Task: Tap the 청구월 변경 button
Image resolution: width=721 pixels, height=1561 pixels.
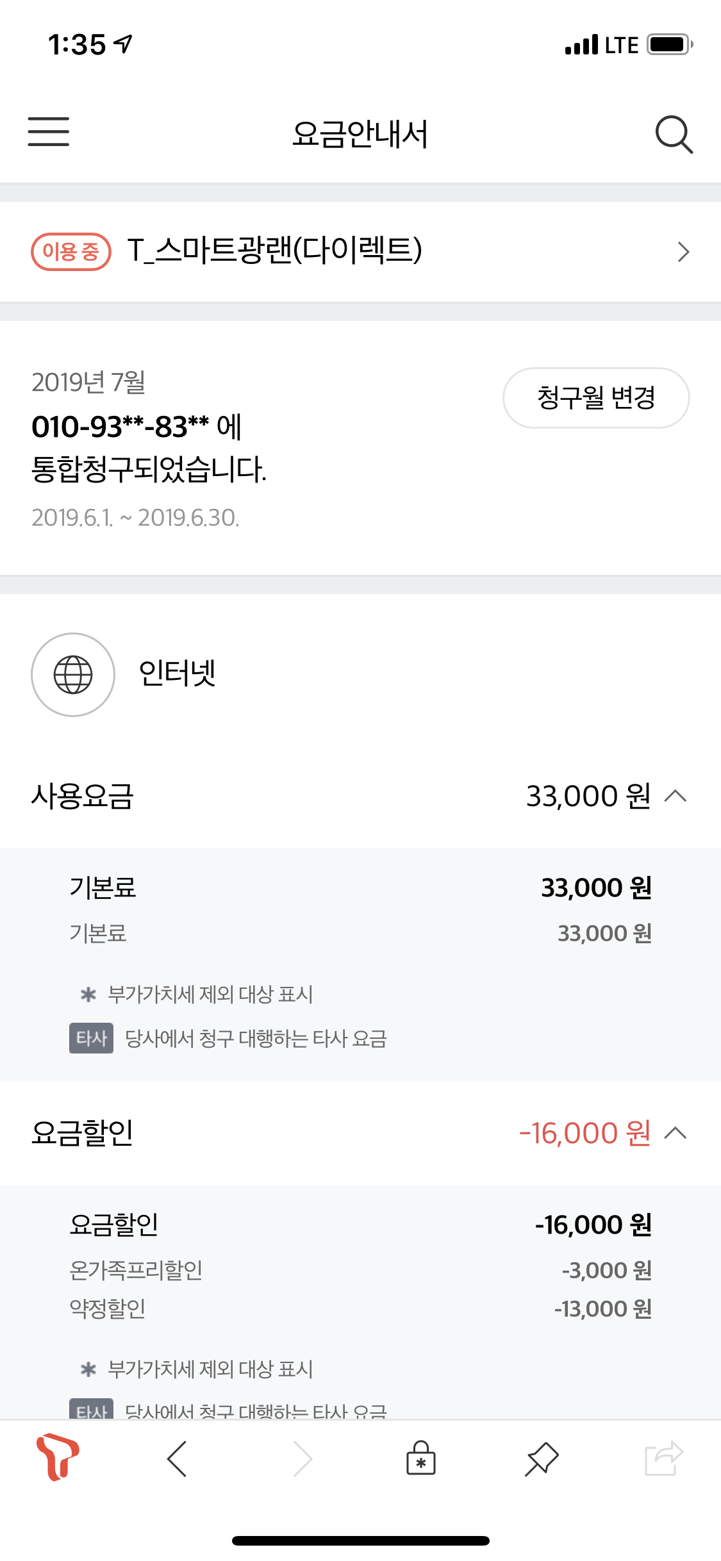Action: pos(596,398)
